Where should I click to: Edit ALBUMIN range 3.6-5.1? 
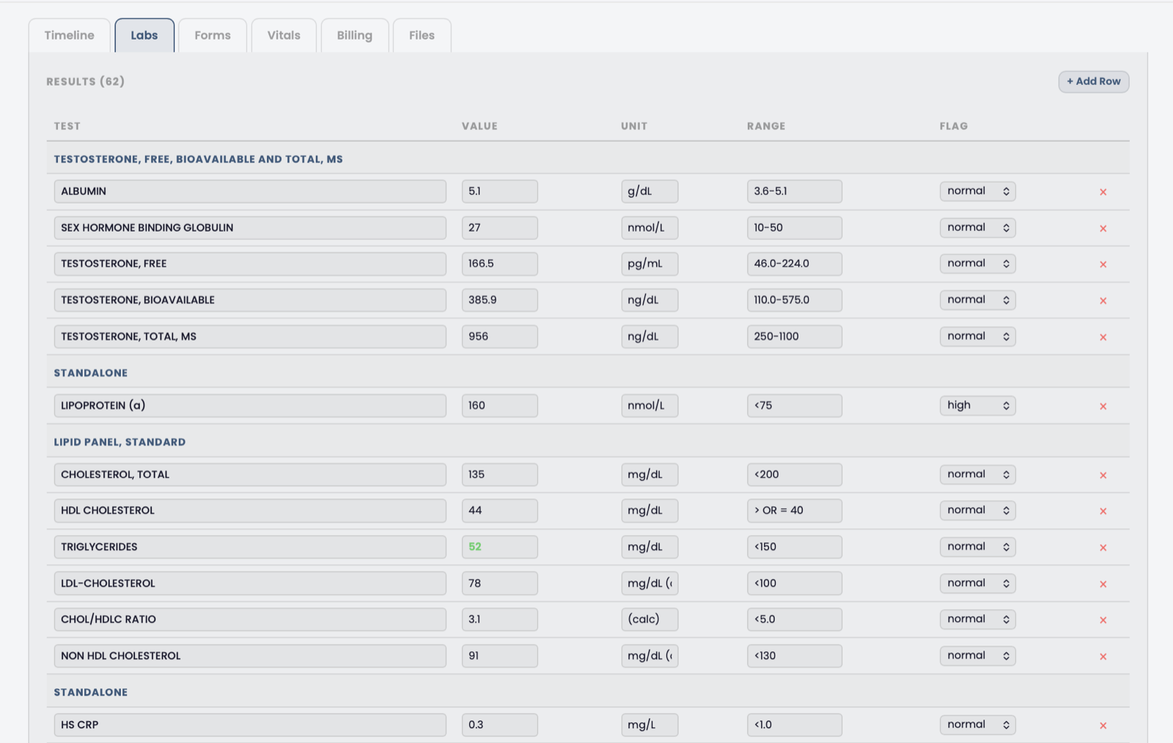(794, 191)
